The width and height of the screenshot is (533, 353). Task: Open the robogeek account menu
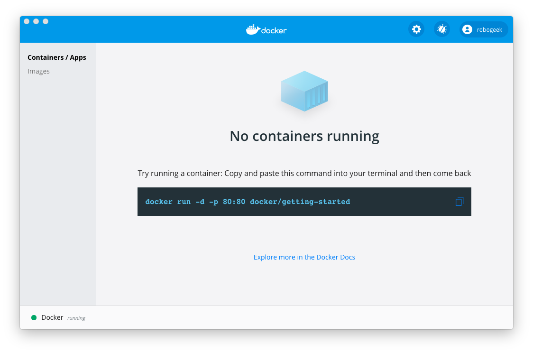(x=484, y=29)
